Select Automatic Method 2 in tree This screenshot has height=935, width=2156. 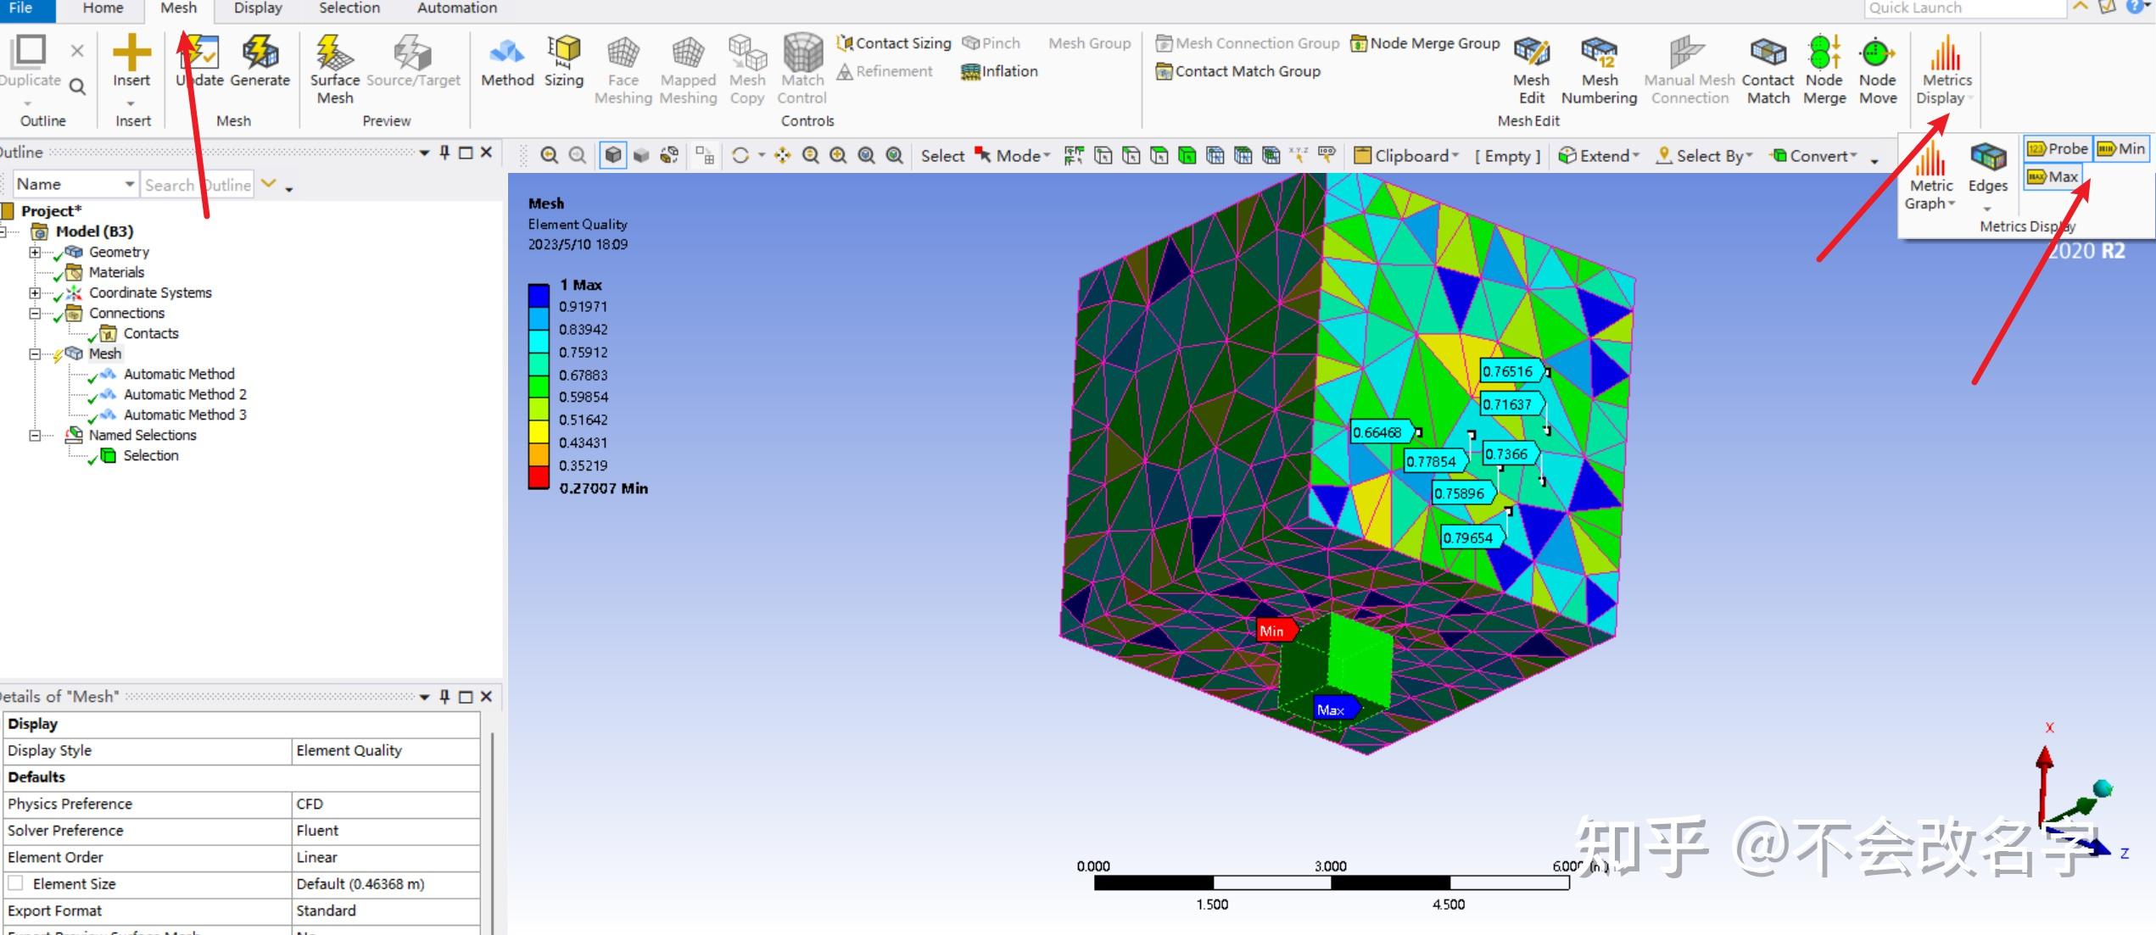pos(185,394)
